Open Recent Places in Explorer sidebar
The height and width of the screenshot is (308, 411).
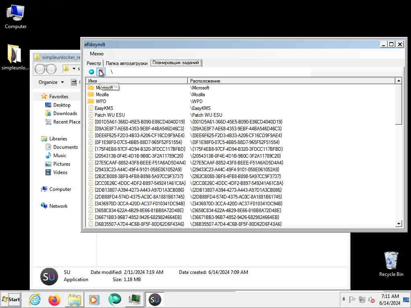point(63,122)
